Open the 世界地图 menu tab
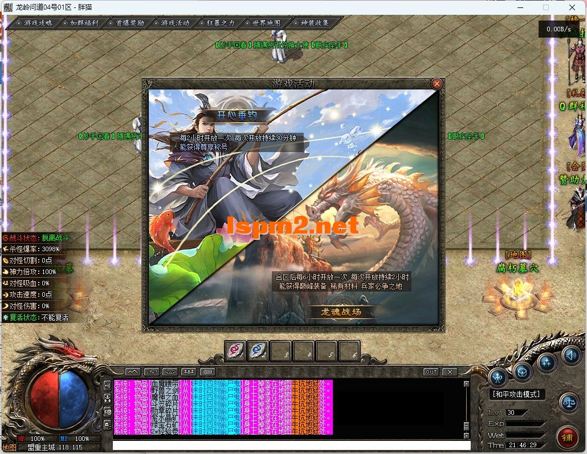The height and width of the screenshot is (454, 587). tap(263, 23)
